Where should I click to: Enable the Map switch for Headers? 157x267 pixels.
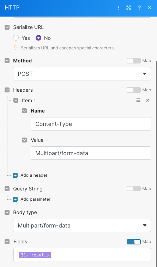(134, 90)
